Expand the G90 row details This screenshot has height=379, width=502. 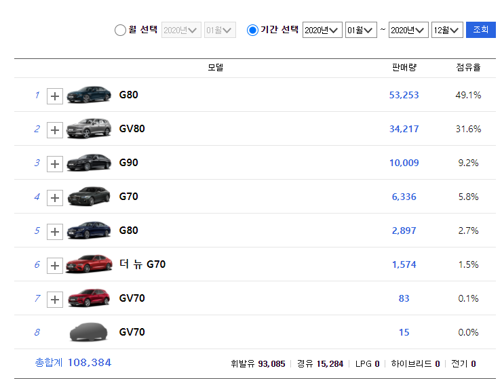55,164
